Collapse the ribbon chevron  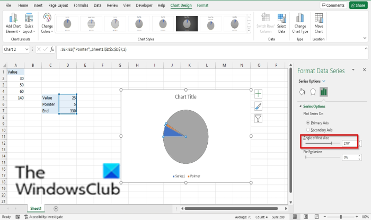coord(365,38)
